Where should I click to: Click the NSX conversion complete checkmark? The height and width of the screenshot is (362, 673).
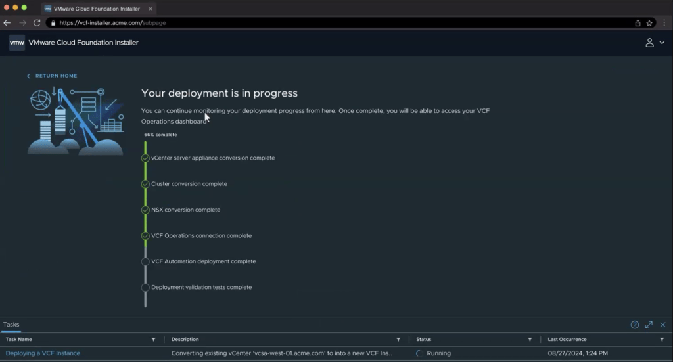[145, 210]
